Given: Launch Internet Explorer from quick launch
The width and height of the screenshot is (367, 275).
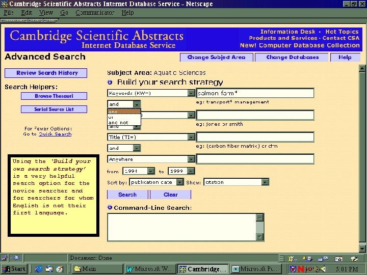Looking at the screenshot, I should [x=38, y=269].
